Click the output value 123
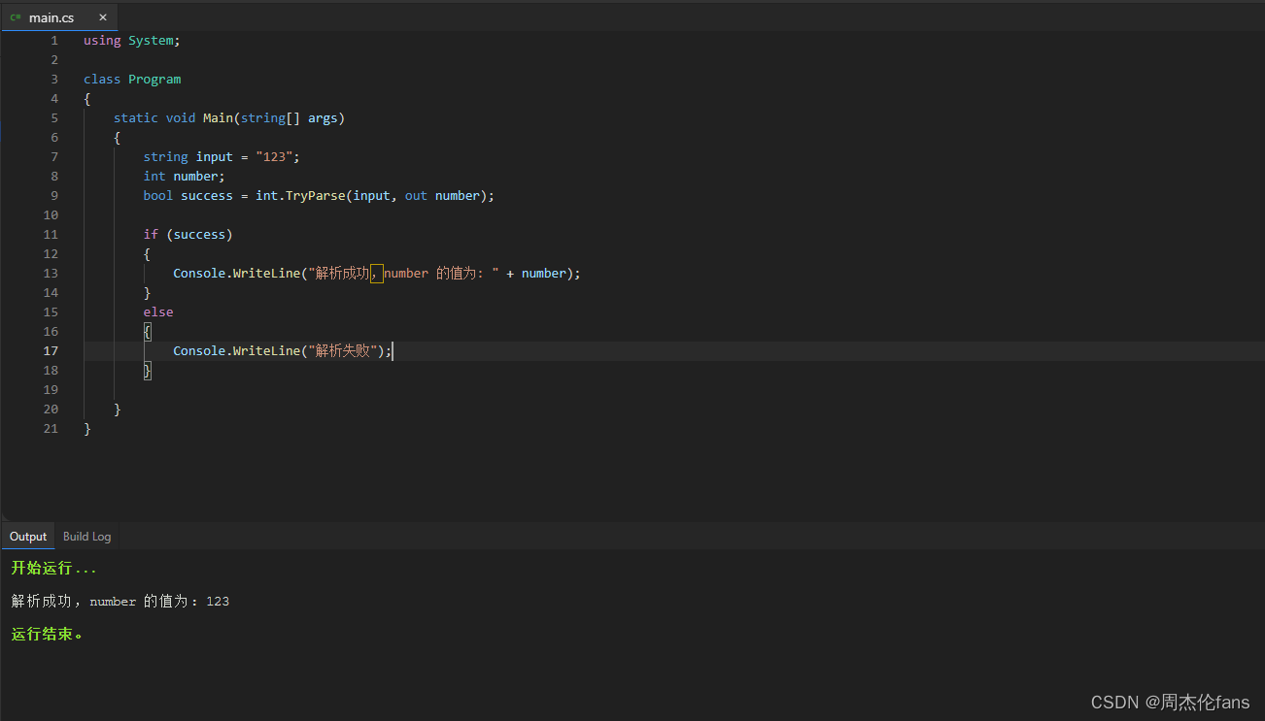1265x721 pixels. [x=218, y=602]
